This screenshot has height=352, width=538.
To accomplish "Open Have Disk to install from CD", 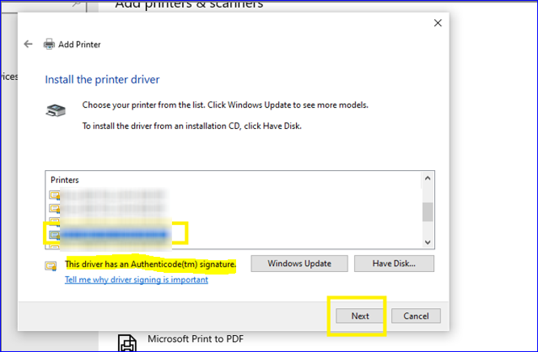I will [394, 264].
